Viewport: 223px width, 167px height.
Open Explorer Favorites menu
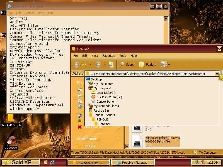(108, 56)
